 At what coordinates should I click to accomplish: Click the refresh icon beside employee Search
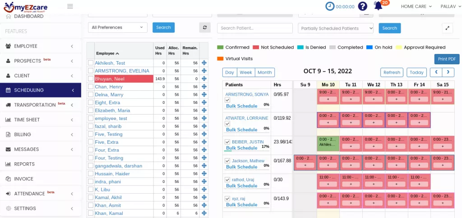(205, 28)
